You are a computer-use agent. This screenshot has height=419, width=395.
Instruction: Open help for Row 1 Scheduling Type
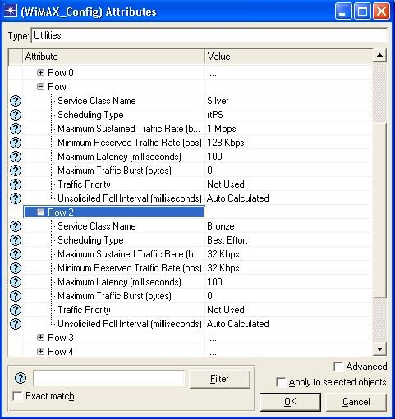(x=16, y=115)
